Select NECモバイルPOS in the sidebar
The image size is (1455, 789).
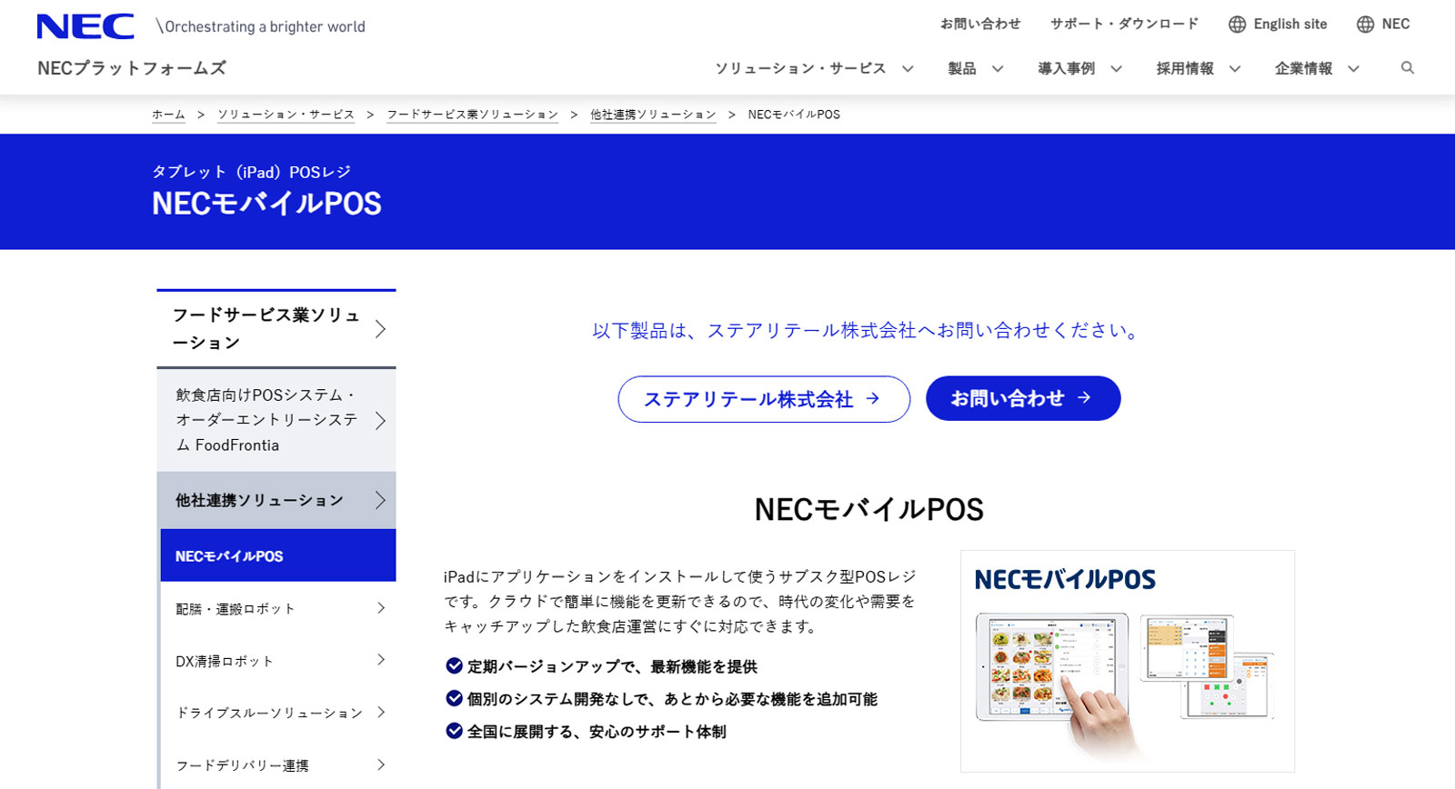click(x=278, y=555)
